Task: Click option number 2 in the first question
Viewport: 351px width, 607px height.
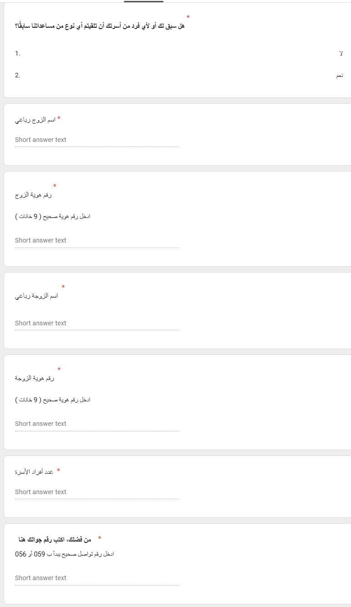Action: click(x=18, y=76)
